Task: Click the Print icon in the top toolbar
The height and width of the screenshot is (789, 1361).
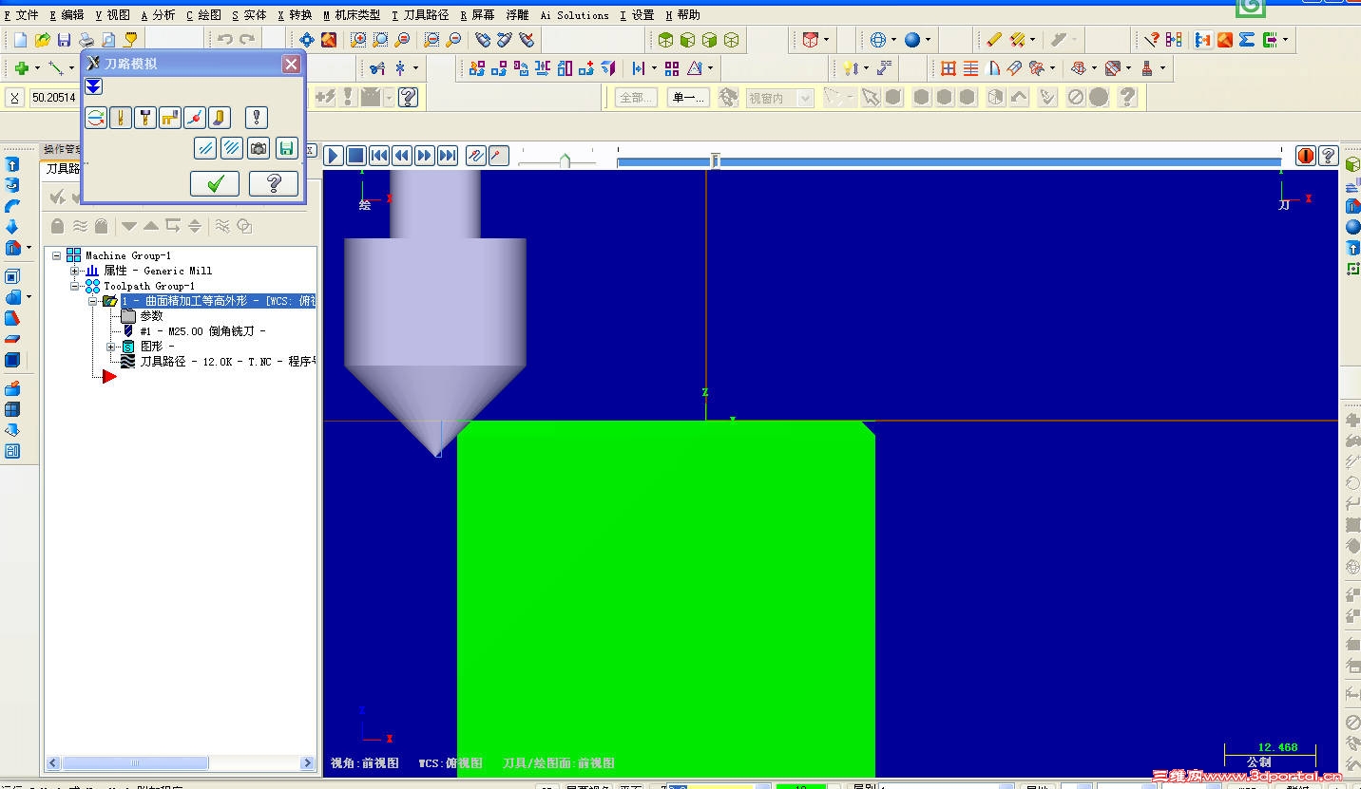Action: tap(86, 40)
